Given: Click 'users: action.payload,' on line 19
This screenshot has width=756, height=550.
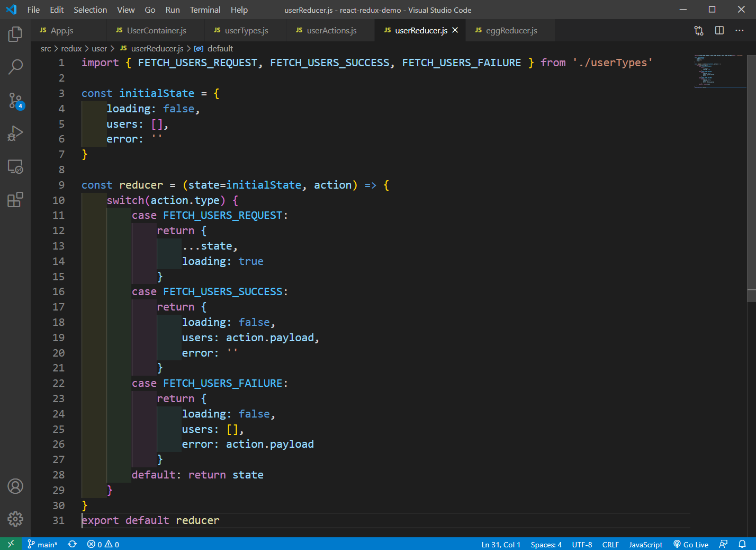Looking at the screenshot, I should pyautogui.click(x=251, y=338).
